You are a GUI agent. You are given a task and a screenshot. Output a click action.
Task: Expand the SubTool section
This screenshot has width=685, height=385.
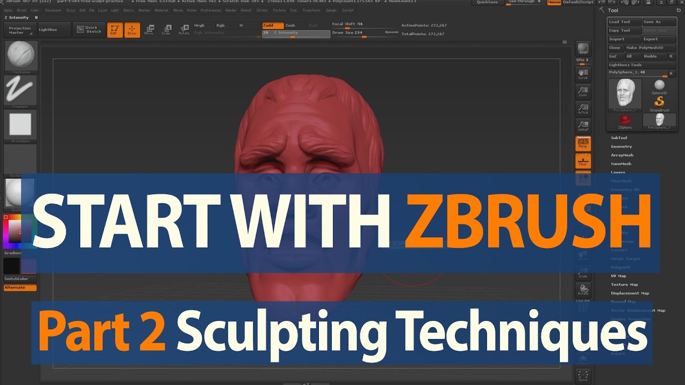[619, 137]
